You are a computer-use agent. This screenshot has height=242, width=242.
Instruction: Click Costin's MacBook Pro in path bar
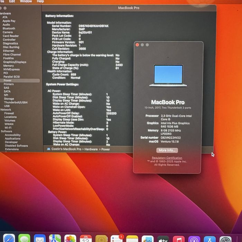[66, 149]
